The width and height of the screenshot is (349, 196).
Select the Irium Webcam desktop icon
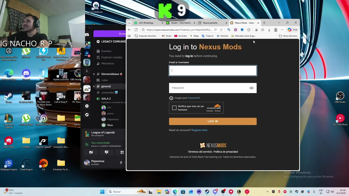pos(96,7)
